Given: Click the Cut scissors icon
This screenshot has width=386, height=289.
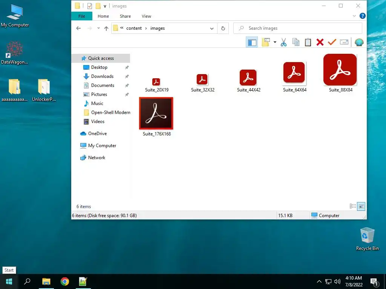Looking at the screenshot, I should [283, 42].
